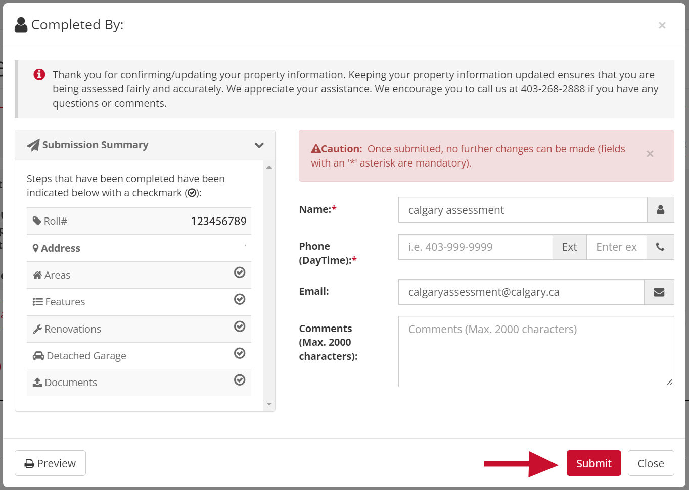The image size is (689, 491).
Task: Click the car icon next to Detached Garage
Action: pyautogui.click(x=38, y=356)
